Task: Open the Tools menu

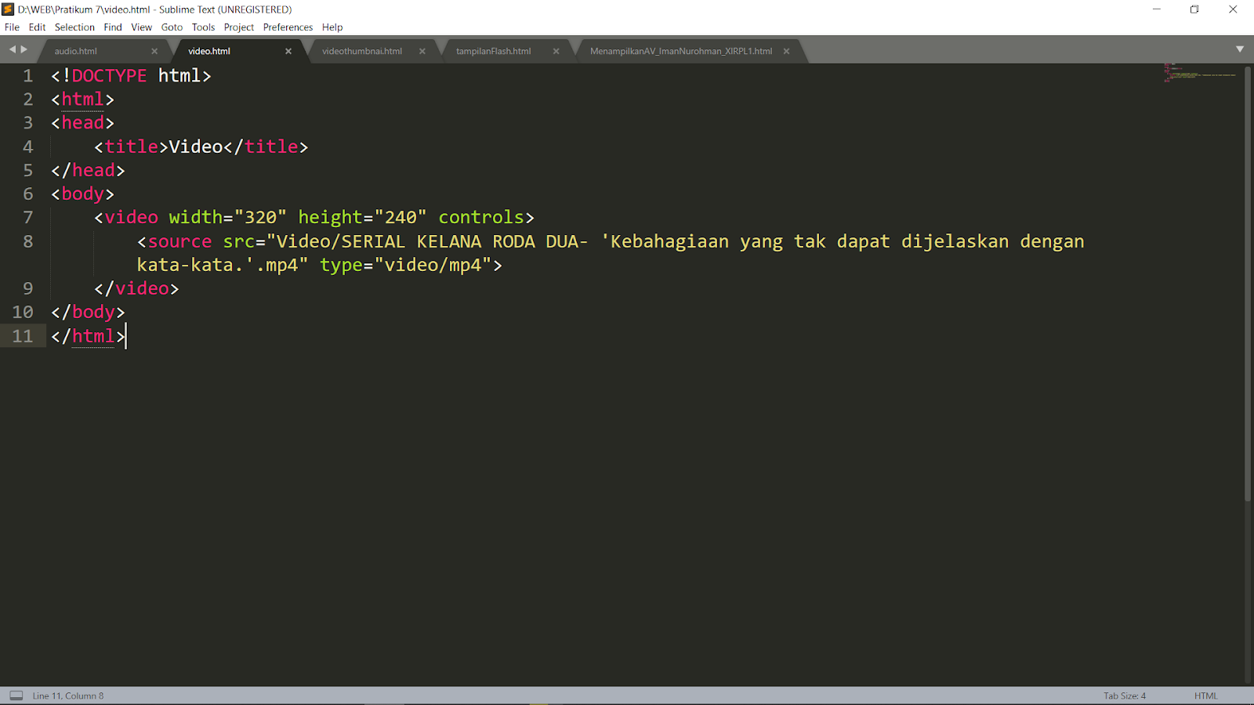Action: [x=203, y=27]
